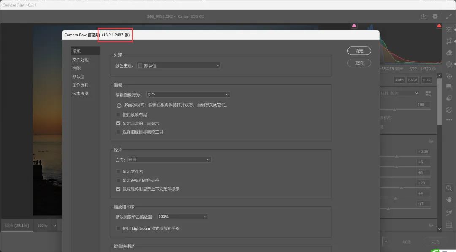Click the edit panel scrollbar up arrow
This screenshot has width=456, height=252.
click(440, 76)
